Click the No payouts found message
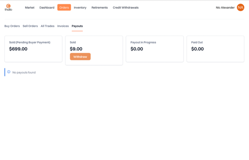 tap(24, 72)
